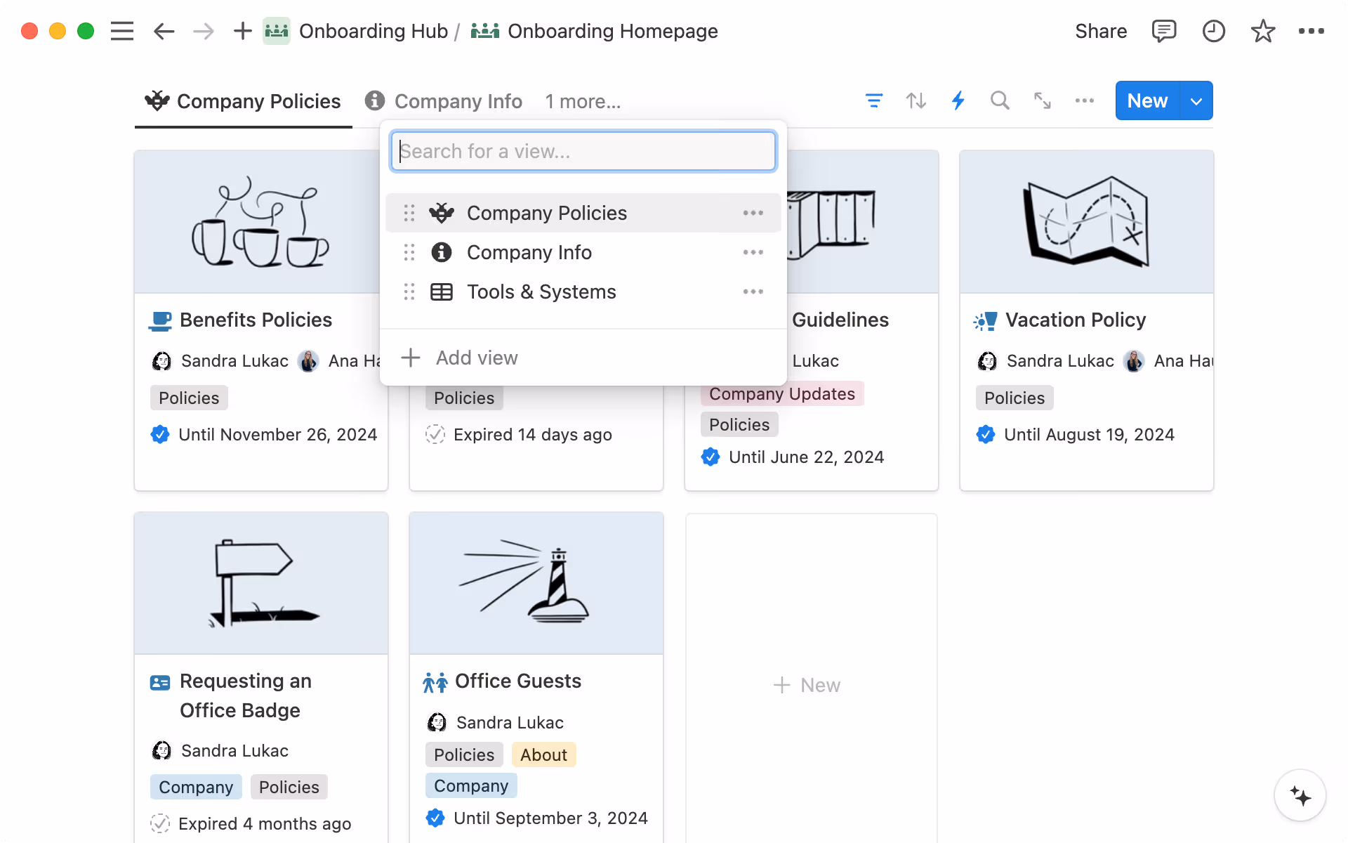Click the sort icon next to filter
The width and height of the screenshot is (1348, 843).
[916, 100]
